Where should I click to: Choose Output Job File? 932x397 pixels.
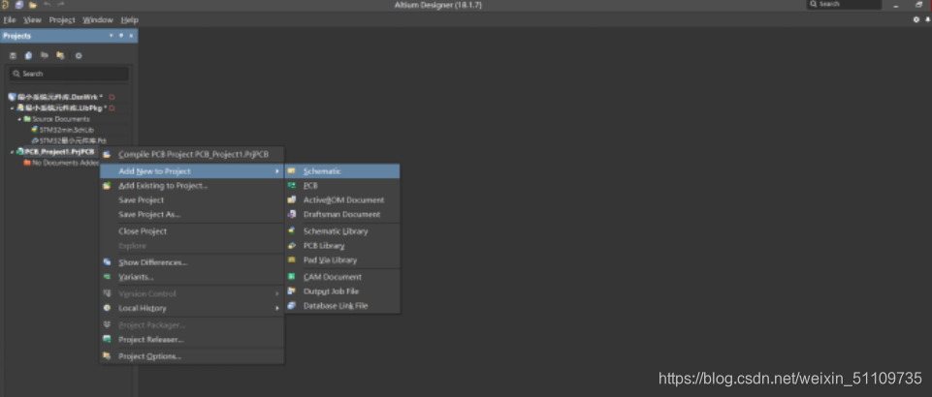[x=342, y=291]
